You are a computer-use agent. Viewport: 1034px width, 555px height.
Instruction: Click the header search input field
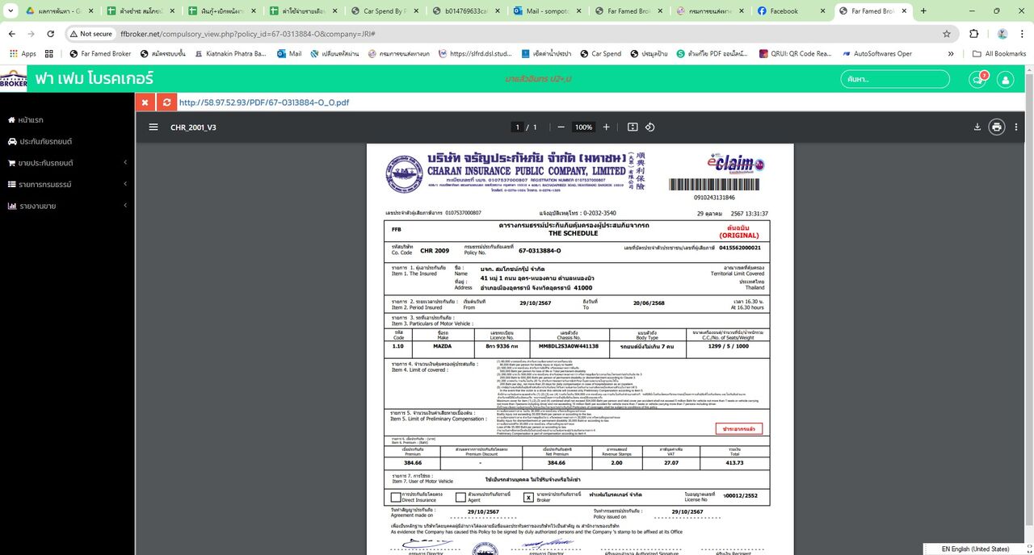(x=896, y=79)
